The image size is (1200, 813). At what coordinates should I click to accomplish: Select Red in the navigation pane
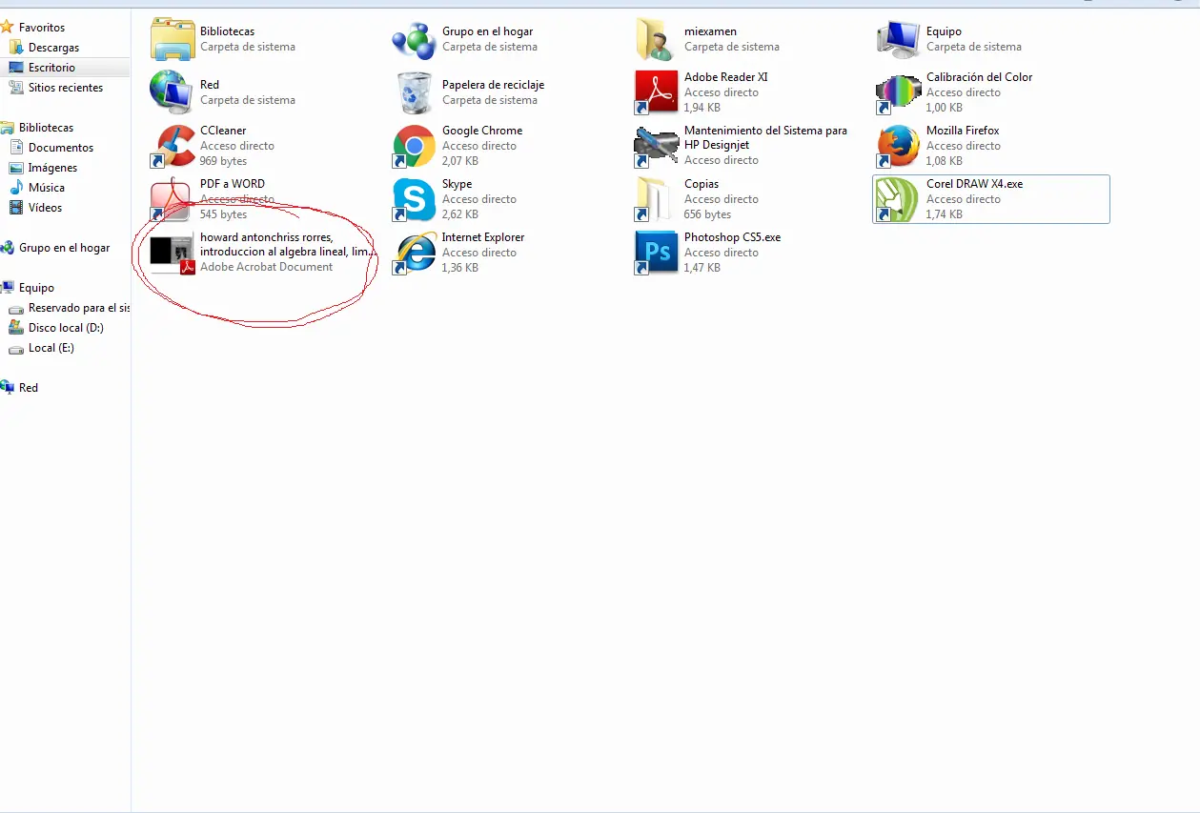pyautogui.click(x=29, y=388)
